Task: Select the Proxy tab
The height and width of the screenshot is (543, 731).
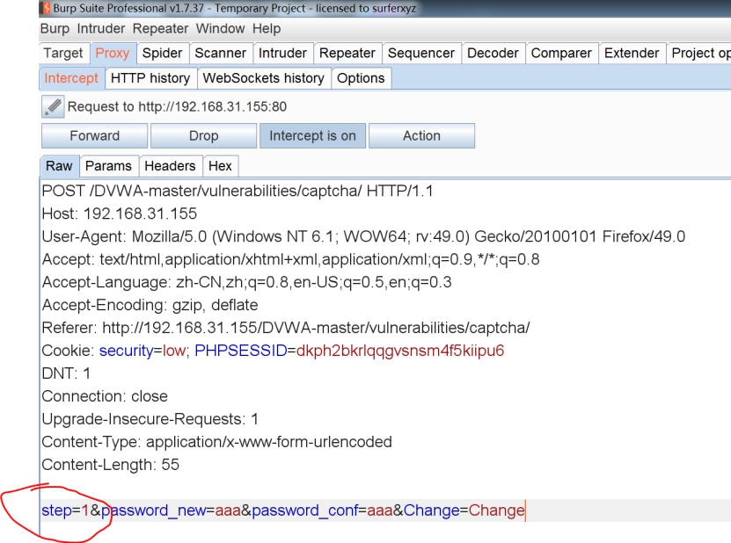Action: 113,53
